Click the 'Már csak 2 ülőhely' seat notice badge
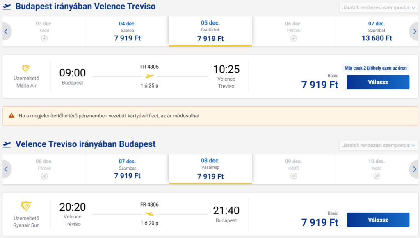The height and width of the screenshot is (238, 420). pos(376,68)
